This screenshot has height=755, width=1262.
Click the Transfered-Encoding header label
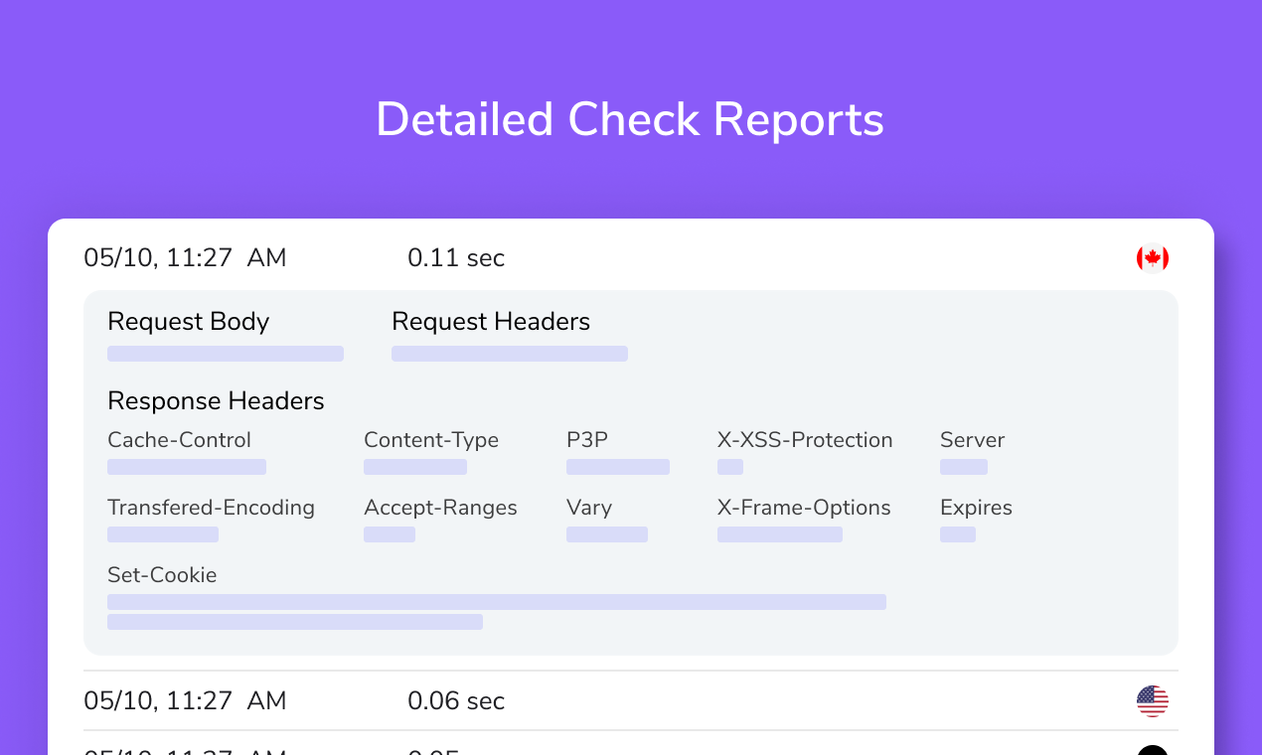pyautogui.click(x=211, y=508)
